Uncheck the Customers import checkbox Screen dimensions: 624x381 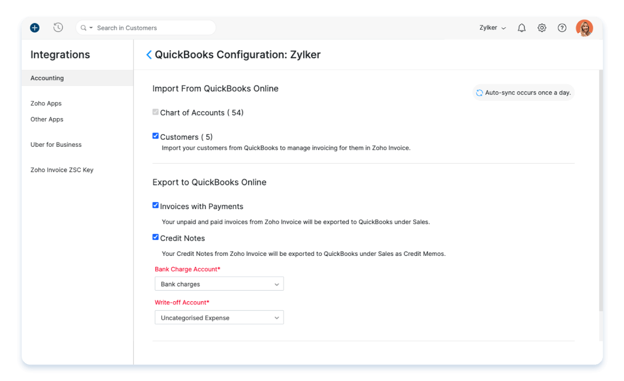tap(155, 136)
